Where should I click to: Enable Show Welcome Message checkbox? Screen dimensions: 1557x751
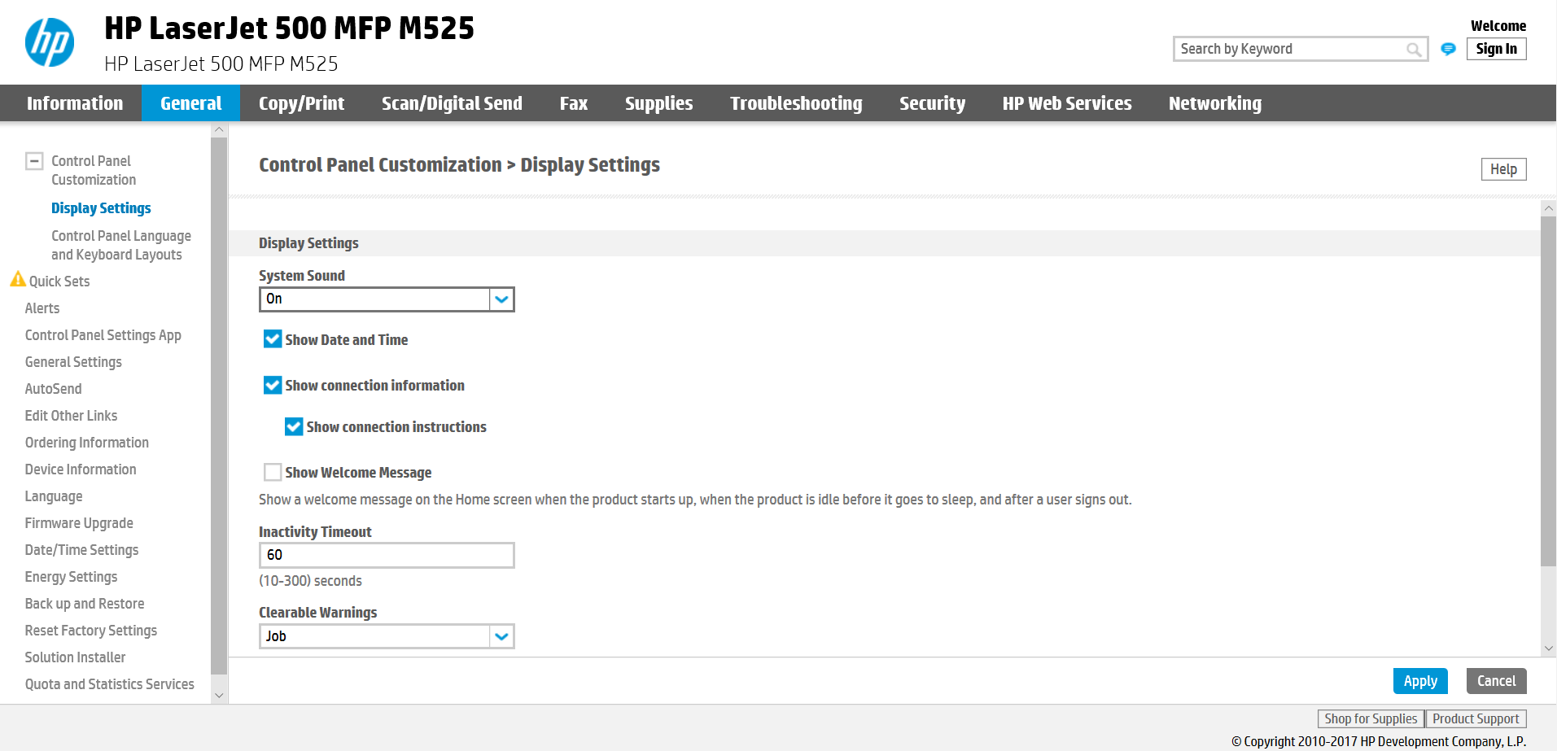coord(273,472)
